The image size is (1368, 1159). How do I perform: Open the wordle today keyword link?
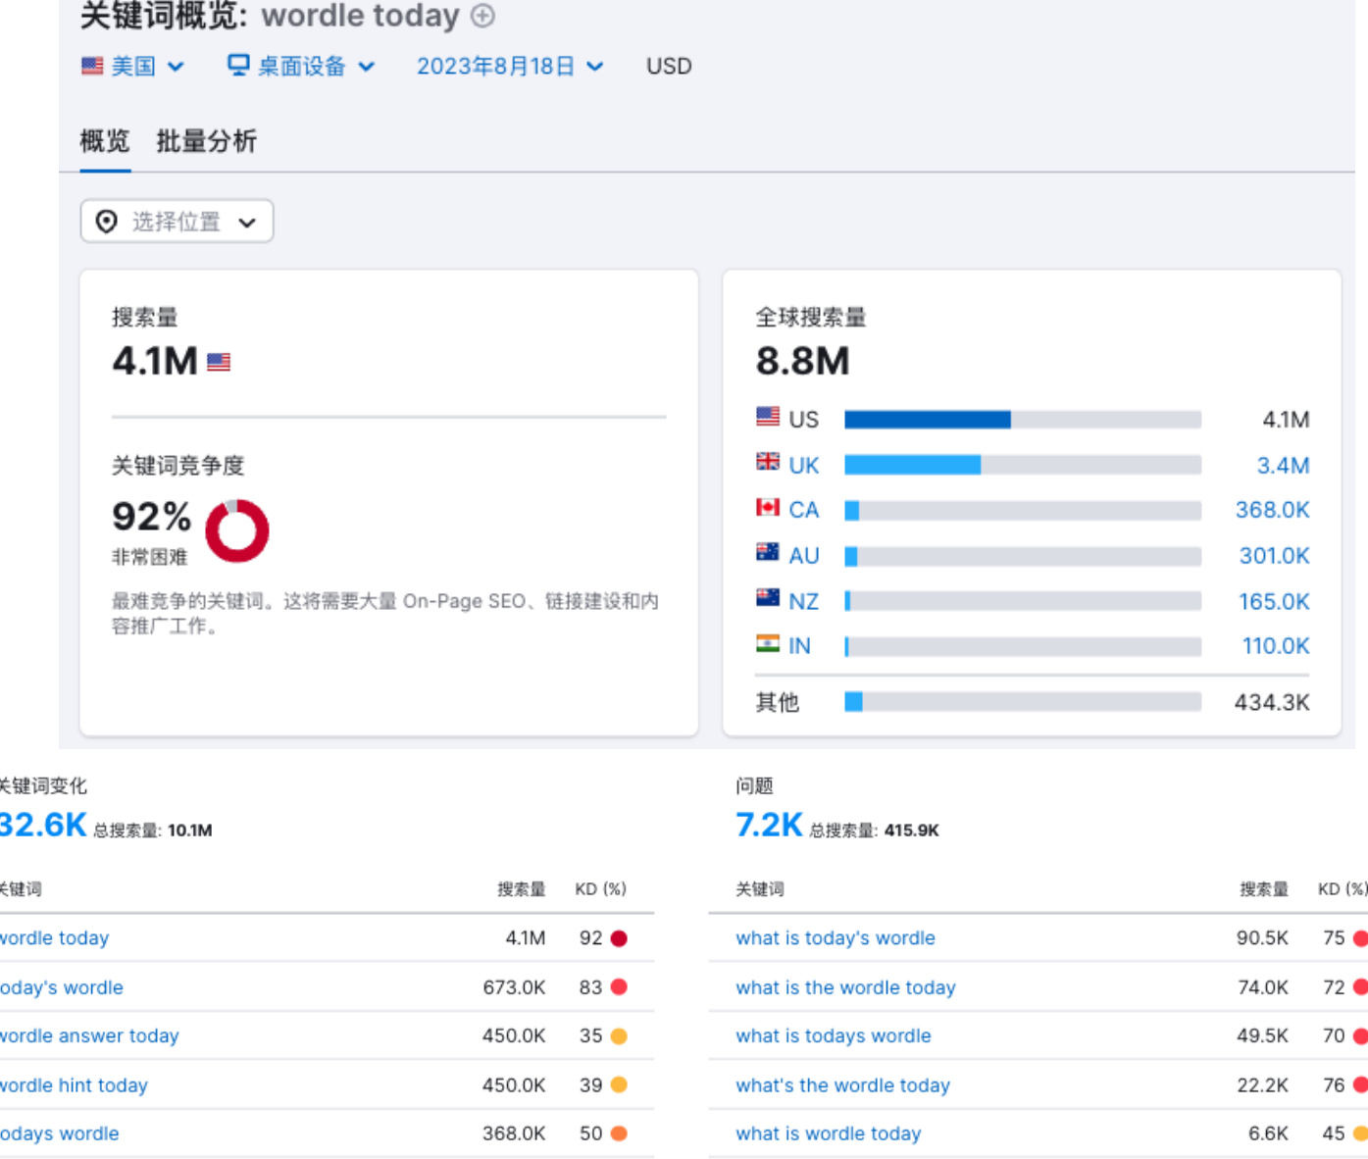(55, 938)
